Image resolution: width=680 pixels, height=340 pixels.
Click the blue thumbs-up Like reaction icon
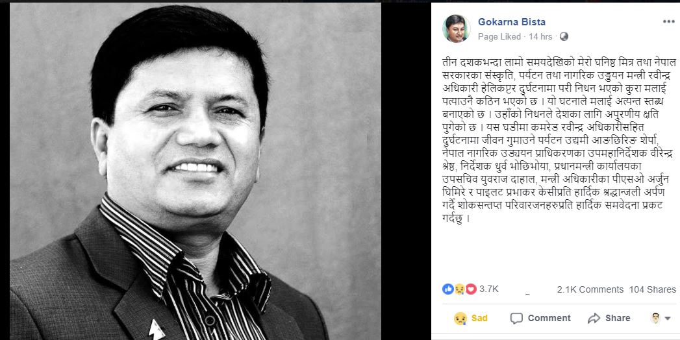pos(447,289)
